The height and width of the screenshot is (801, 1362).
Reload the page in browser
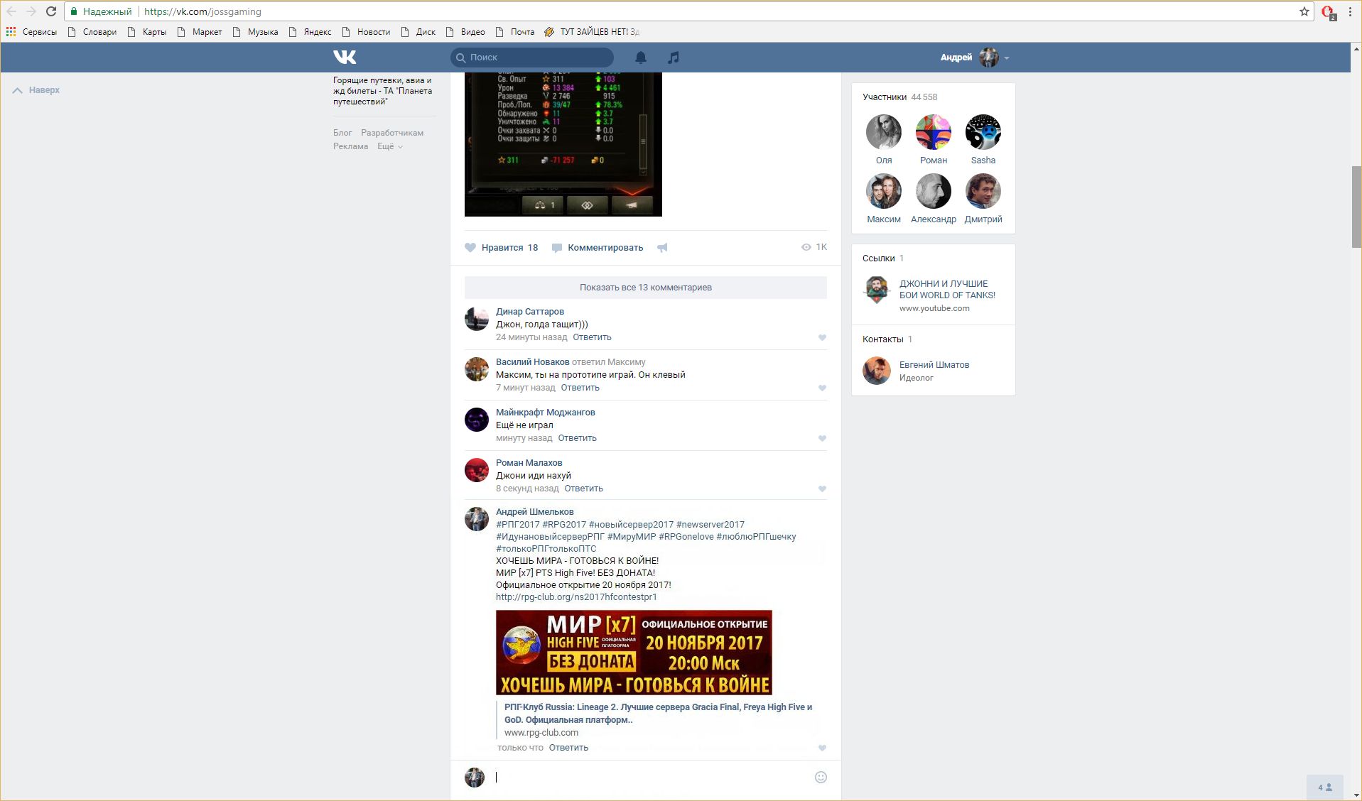click(x=51, y=11)
